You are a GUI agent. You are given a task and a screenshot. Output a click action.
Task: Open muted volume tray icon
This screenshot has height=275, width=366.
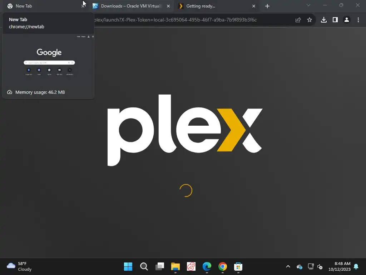click(x=320, y=266)
